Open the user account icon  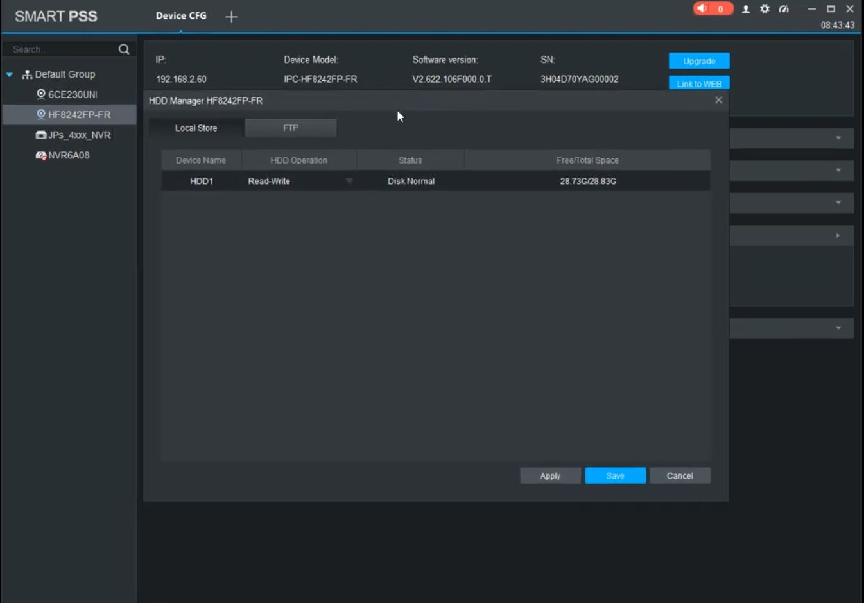(746, 9)
